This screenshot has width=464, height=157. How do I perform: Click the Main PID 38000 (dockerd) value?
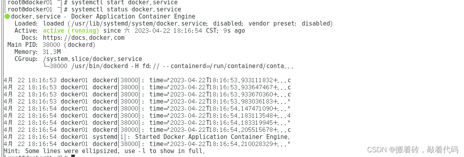[69, 45]
